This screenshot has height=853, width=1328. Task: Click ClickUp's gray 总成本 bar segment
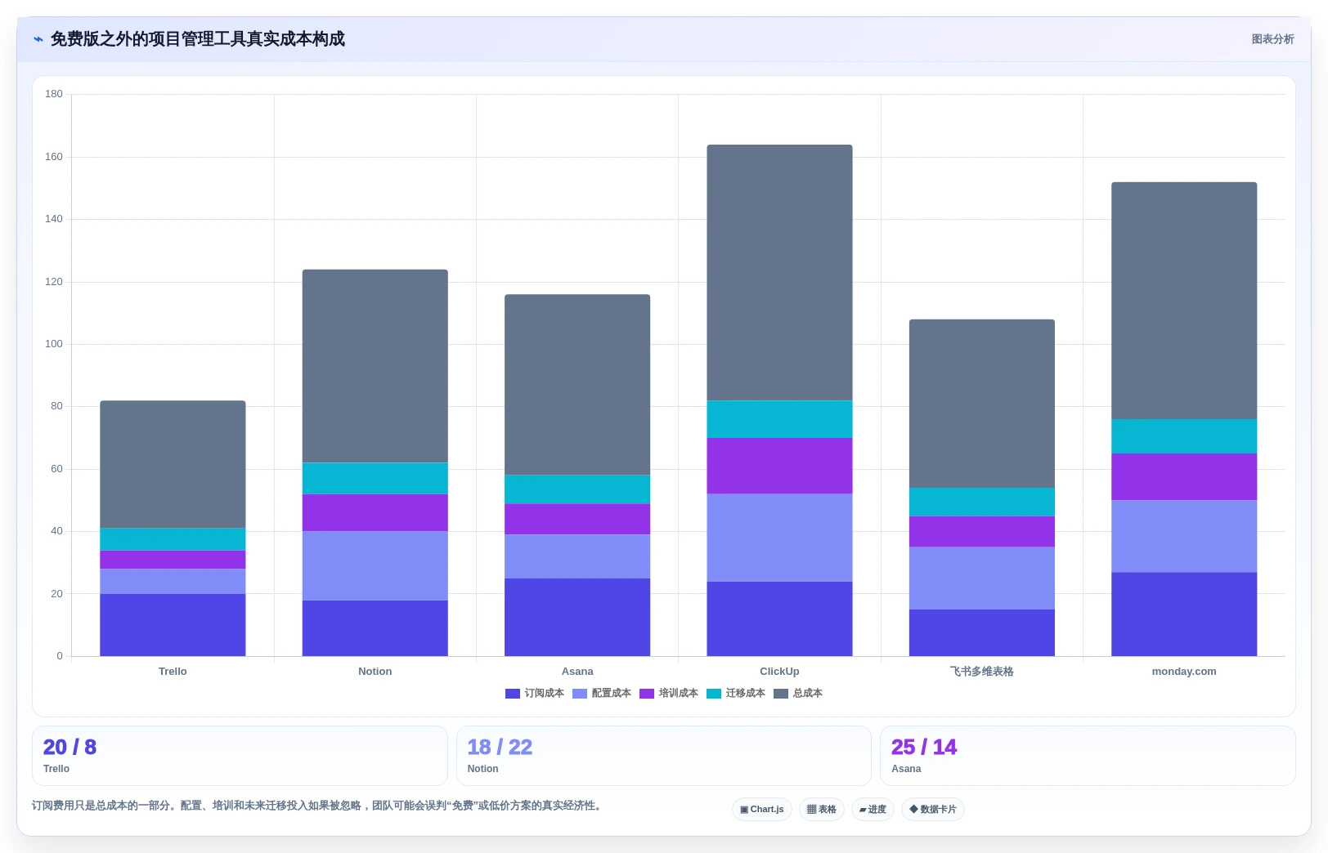tap(779, 273)
